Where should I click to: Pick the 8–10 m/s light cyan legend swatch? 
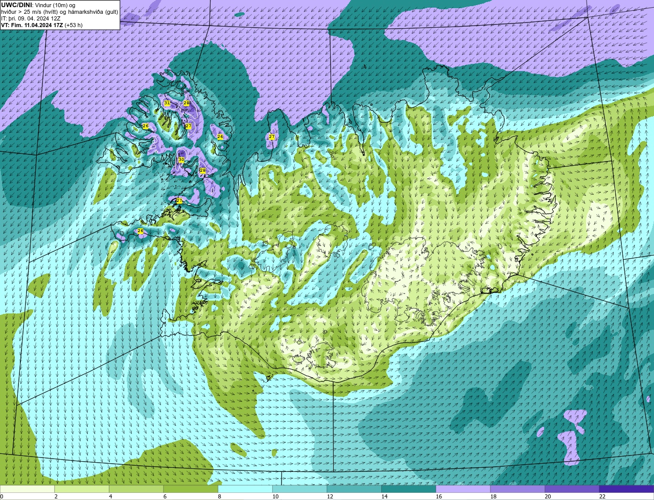pyautogui.click(x=245, y=489)
